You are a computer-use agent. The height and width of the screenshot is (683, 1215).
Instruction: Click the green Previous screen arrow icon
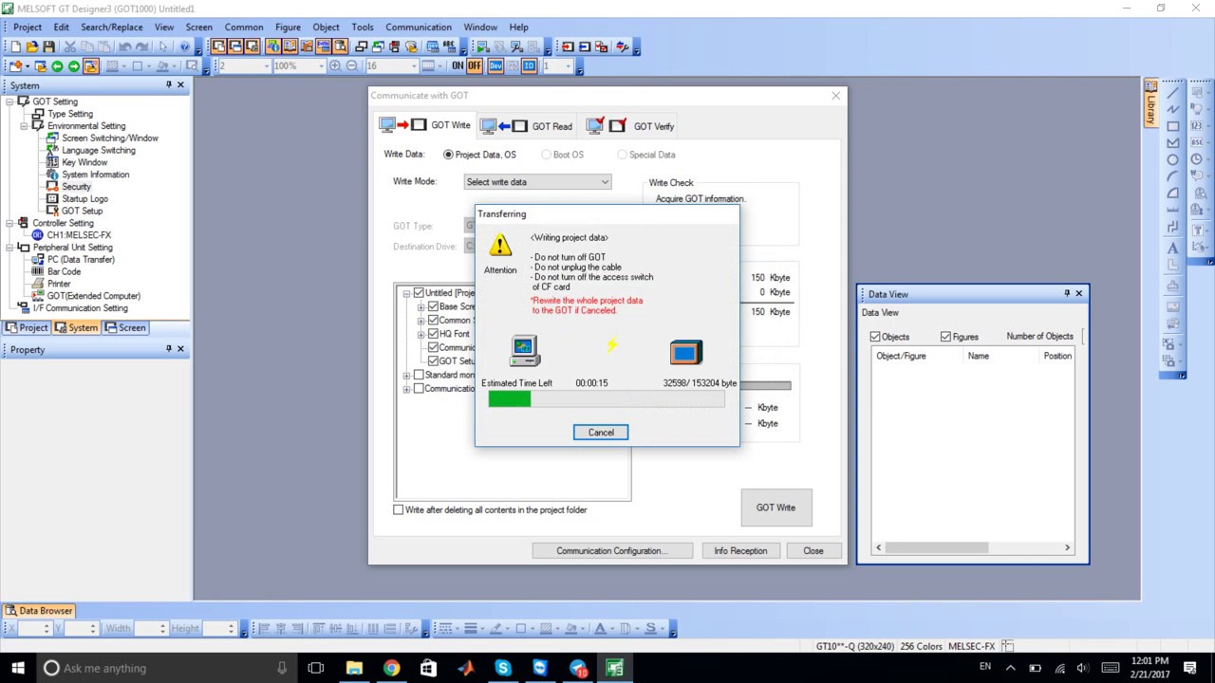tap(57, 66)
